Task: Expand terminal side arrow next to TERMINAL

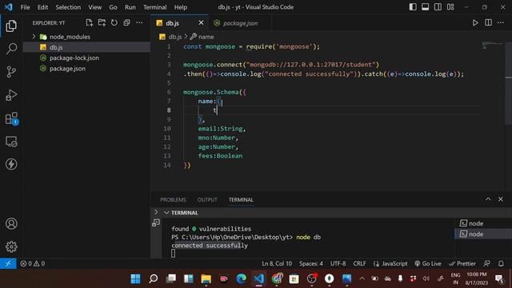Action: click(156, 212)
